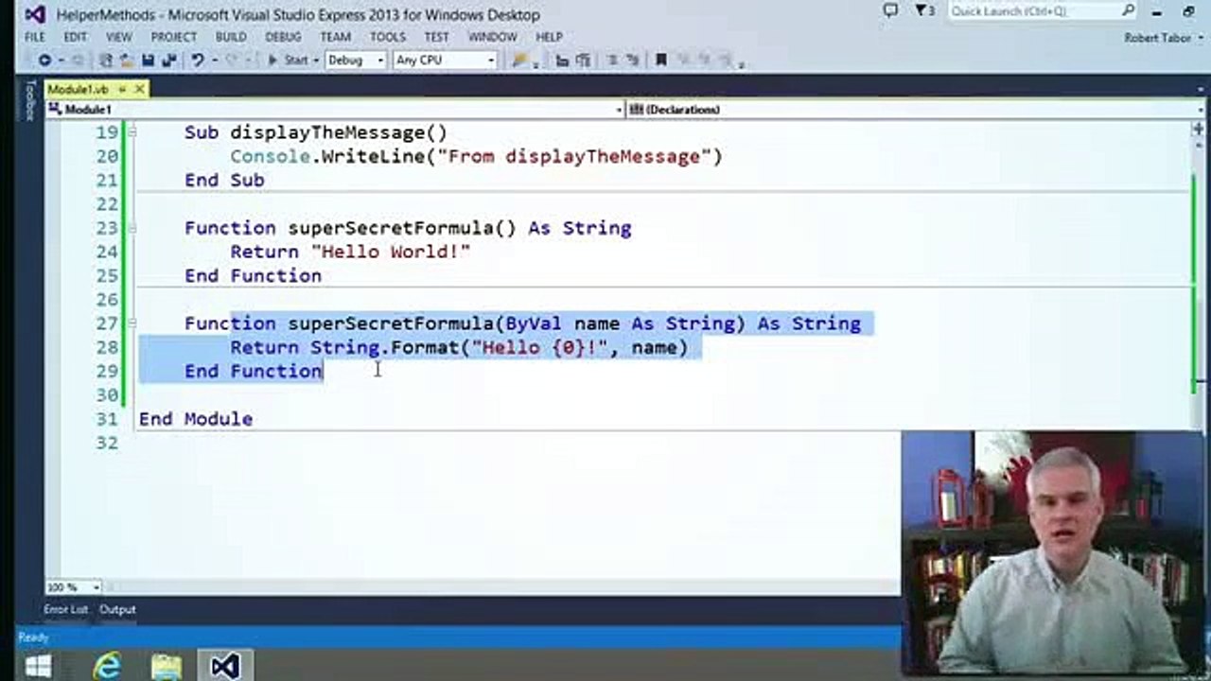This screenshot has width=1211, height=681.
Task: Toggle a bookmark with the bookmark icon
Action: pyautogui.click(x=661, y=61)
